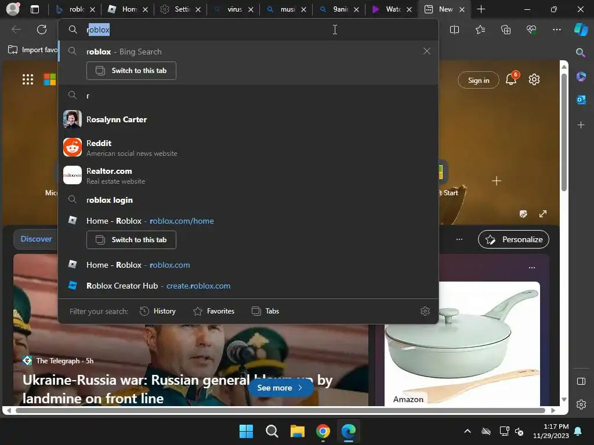Viewport: 594px width, 445px height.
Task: Open search suggestion settings gear
Action: click(x=425, y=311)
